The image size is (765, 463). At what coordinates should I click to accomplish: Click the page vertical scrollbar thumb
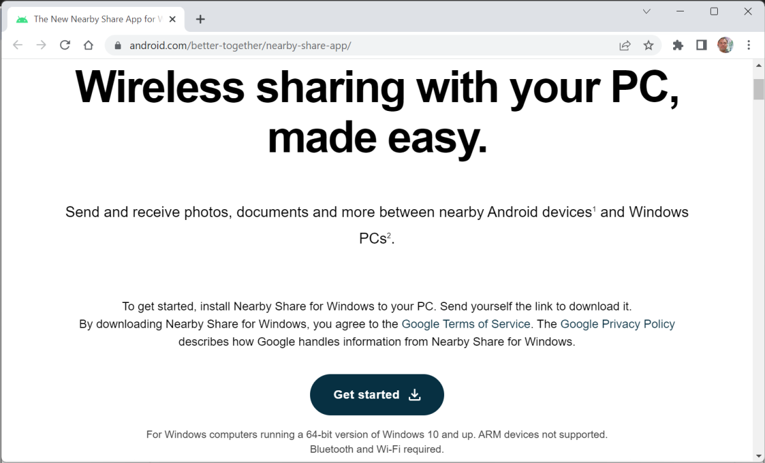759,89
